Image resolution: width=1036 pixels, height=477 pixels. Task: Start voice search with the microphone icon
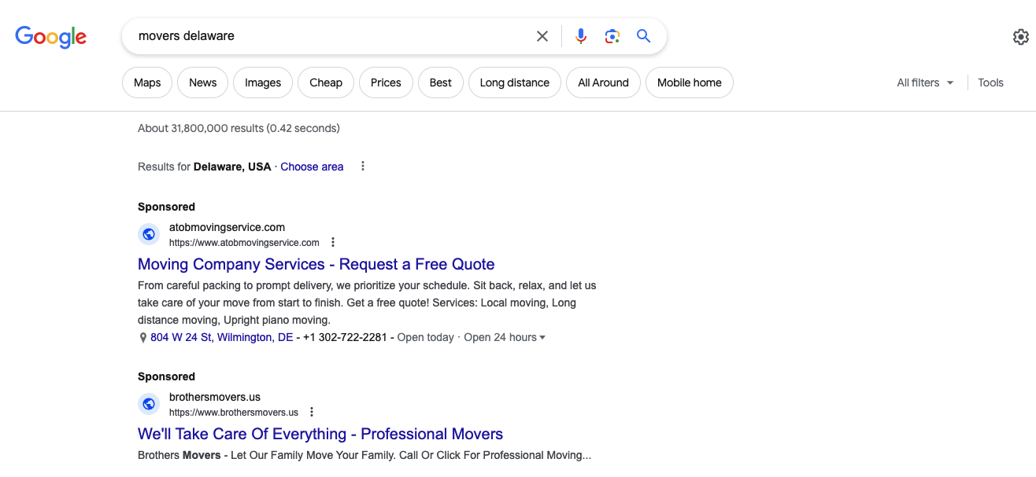click(x=581, y=36)
